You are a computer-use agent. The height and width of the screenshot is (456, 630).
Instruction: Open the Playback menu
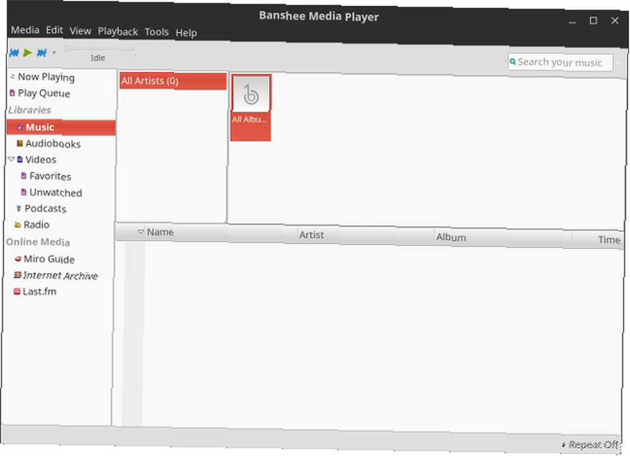point(118,32)
